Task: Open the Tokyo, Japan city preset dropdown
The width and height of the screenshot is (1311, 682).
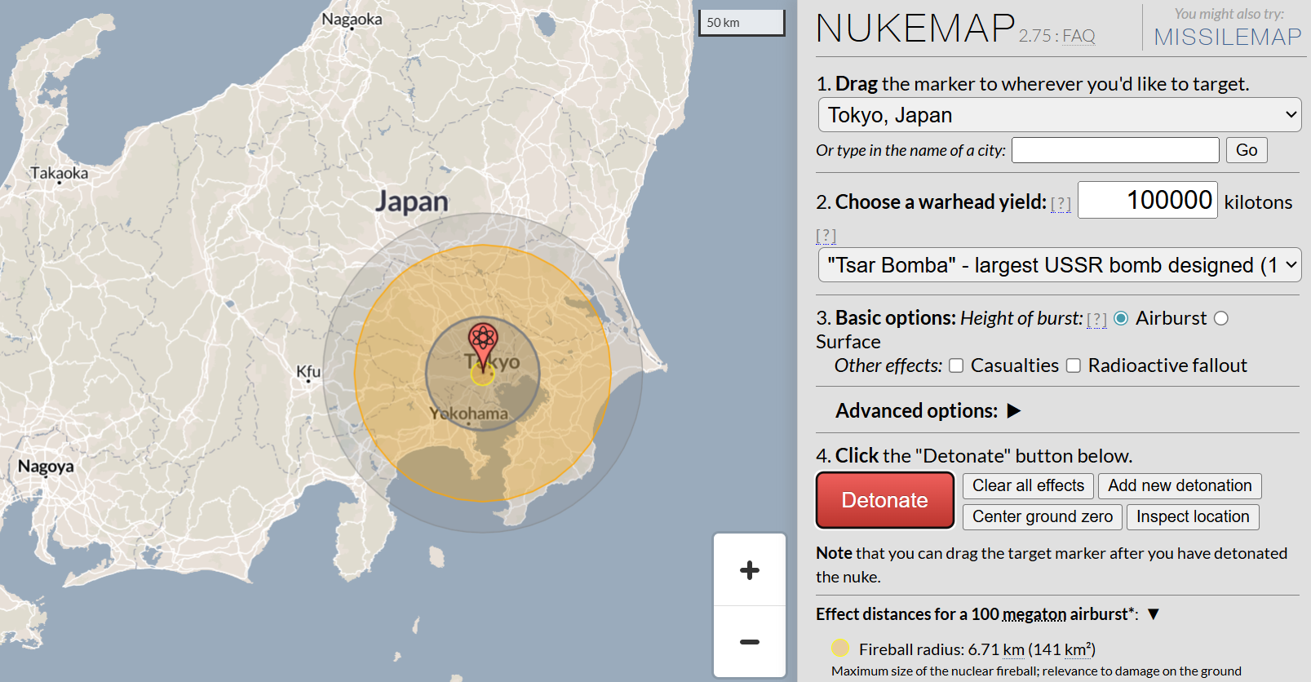Action: (x=1059, y=115)
